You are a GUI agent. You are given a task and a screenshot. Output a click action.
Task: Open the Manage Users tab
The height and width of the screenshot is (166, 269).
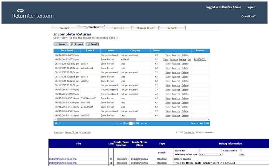point(146,28)
